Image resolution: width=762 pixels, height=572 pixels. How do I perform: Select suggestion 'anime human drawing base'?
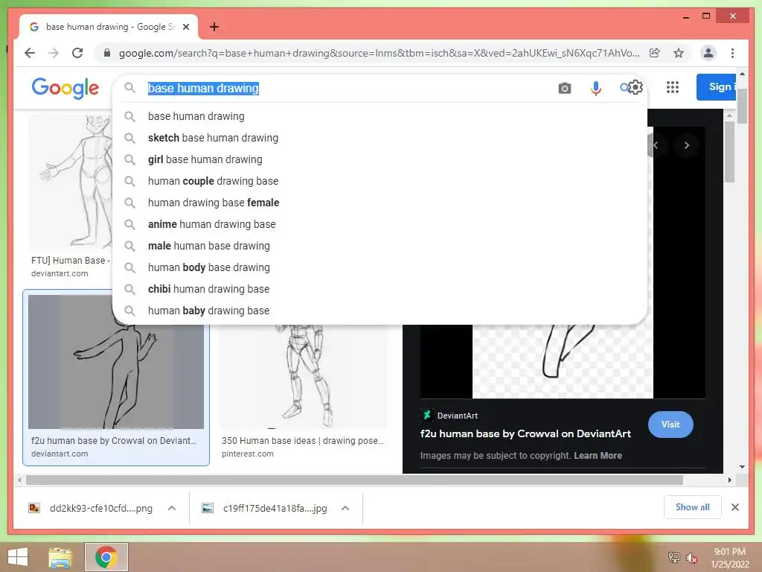380,224
